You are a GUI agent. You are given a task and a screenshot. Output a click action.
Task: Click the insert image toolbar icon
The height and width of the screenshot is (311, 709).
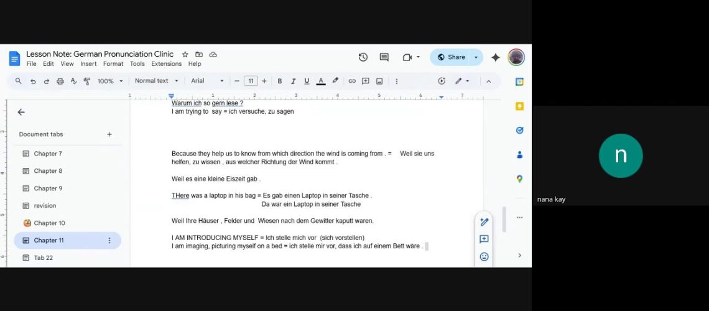coord(379,81)
